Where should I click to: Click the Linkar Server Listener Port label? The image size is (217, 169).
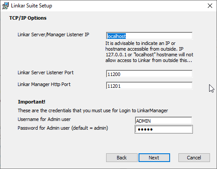[x=46, y=72]
